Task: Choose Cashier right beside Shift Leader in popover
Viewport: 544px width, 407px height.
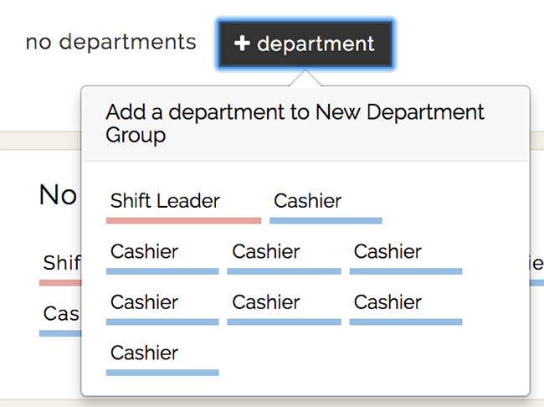Action: pos(308,202)
